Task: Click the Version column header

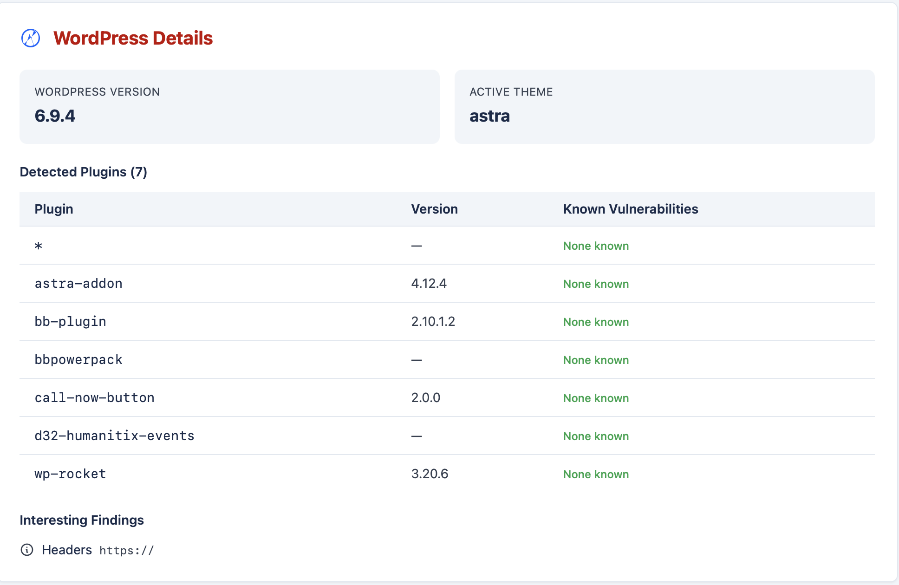Action: 434,209
